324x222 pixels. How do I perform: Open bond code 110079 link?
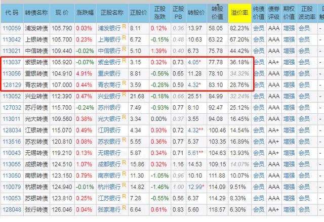(x=12, y=187)
